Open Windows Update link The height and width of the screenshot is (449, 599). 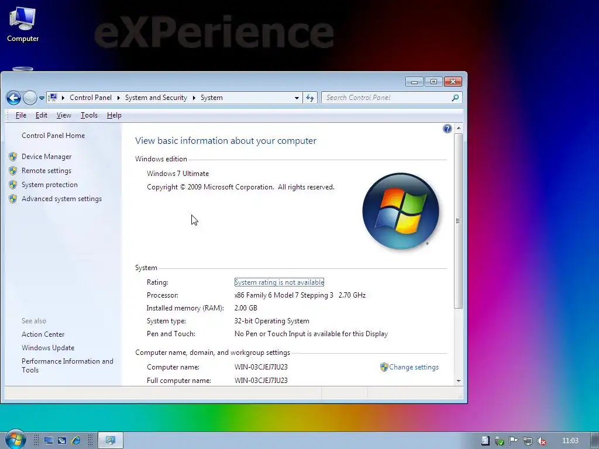[x=48, y=348]
